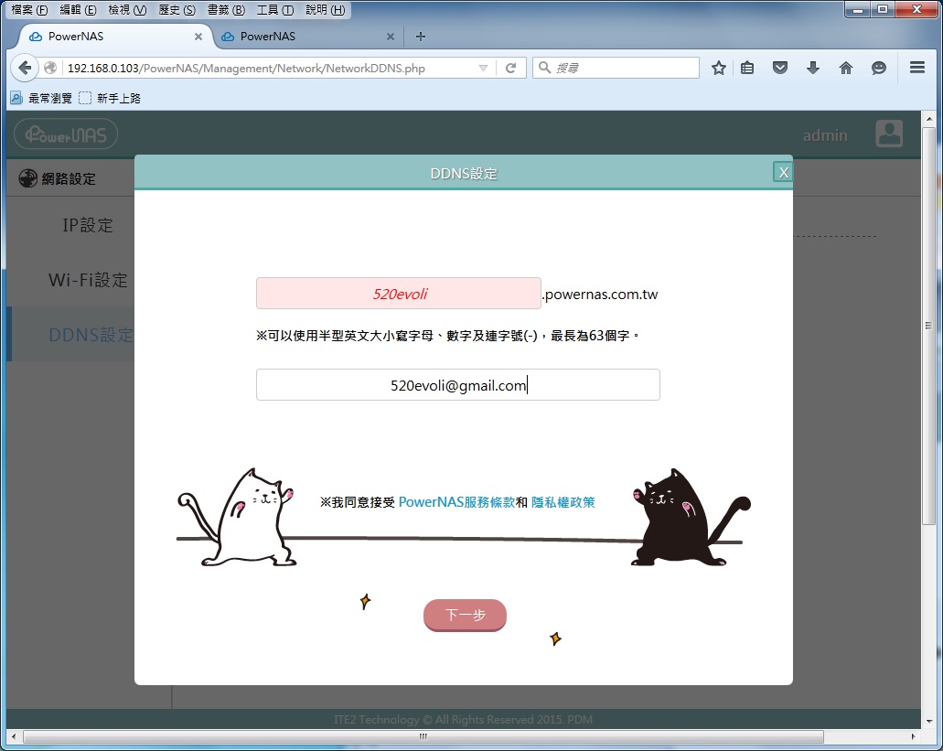Click the horizontal scrollbar left arrow
Screen dimensions: 943x751
click(14, 736)
